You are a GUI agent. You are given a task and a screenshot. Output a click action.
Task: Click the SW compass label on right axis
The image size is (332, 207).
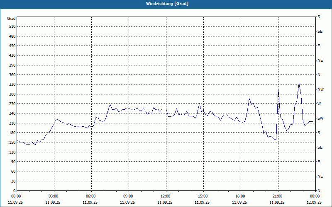pyautogui.click(x=320, y=118)
